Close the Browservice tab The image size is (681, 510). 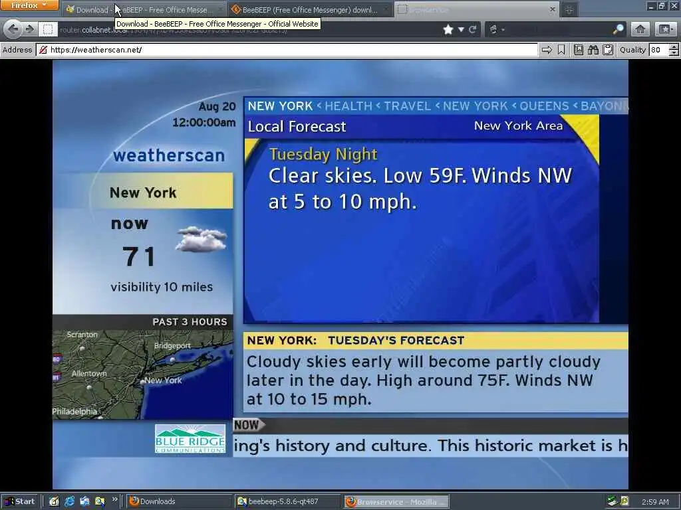point(553,9)
